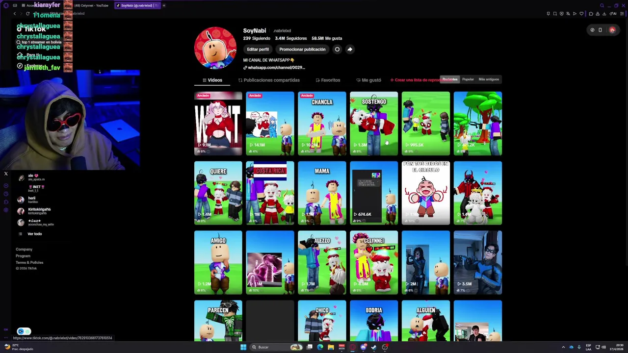The image size is (628, 353).
Task: Open the ALEZZO video thumbnail
Action: pos(322,263)
